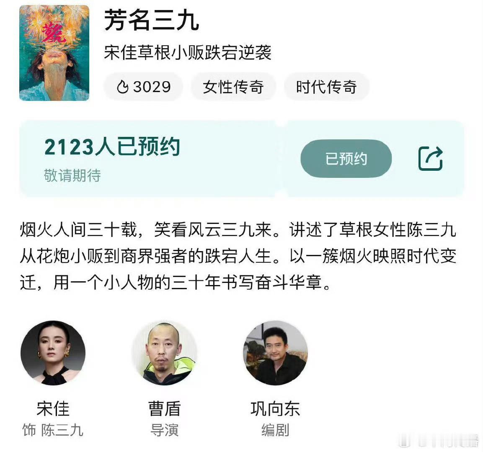The height and width of the screenshot is (452, 483).
Task: Click the name 巩向东 under avatar
Action: coord(275,408)
